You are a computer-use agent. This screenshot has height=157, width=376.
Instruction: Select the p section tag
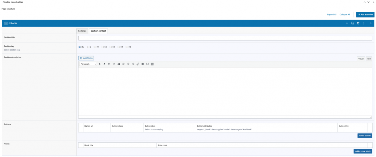point(88,47)
